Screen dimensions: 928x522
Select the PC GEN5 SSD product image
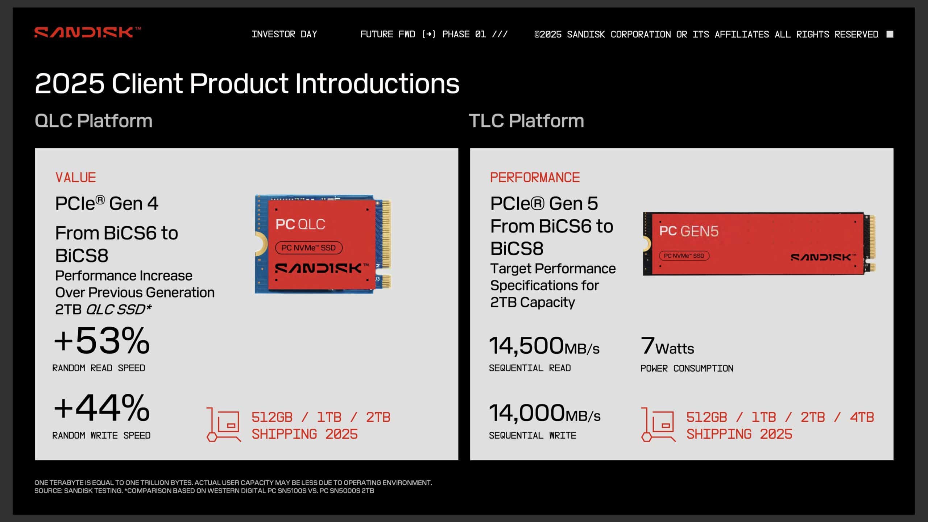coord(759,244)
